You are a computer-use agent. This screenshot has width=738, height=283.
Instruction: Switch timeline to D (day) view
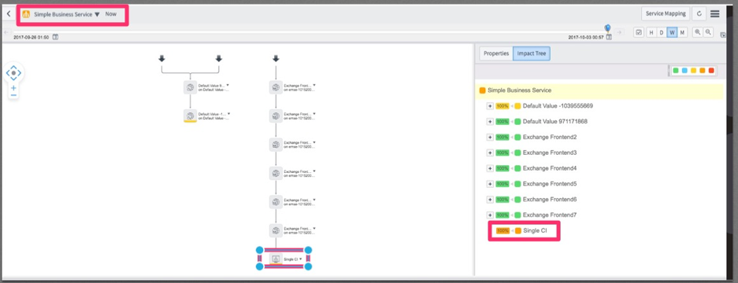pos(662,32)
